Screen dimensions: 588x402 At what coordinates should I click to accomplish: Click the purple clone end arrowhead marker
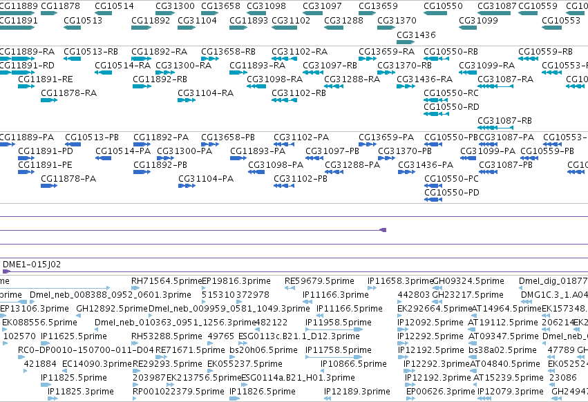pyautogui.click(x=383, y=230)
